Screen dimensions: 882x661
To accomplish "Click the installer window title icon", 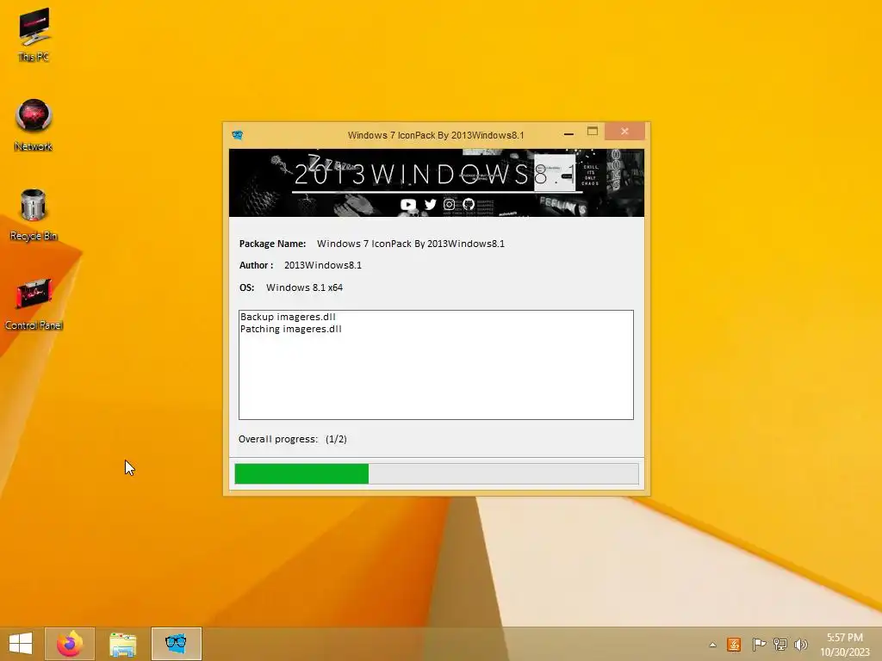I will [x=238, y=135].
